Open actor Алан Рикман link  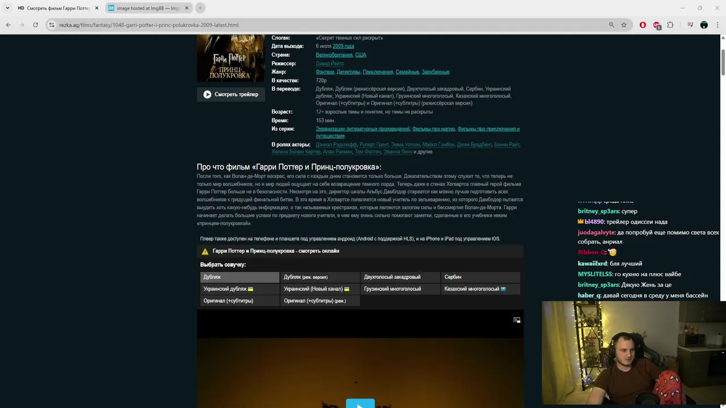click(x=337, y=152)
